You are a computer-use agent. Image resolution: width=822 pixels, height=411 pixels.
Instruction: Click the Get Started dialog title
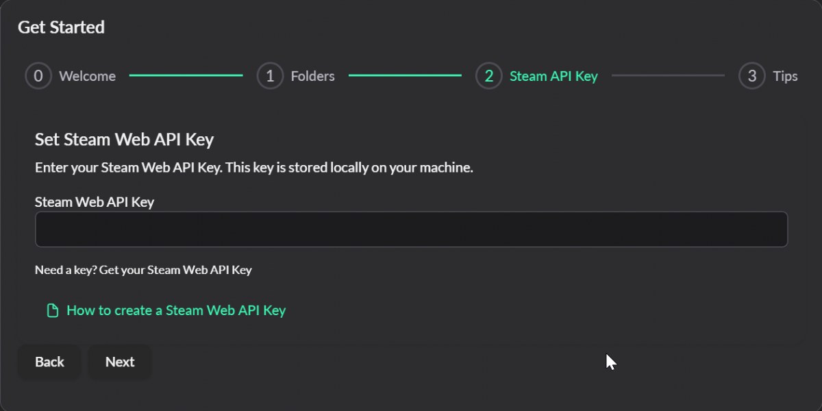(x=61, y=27)
